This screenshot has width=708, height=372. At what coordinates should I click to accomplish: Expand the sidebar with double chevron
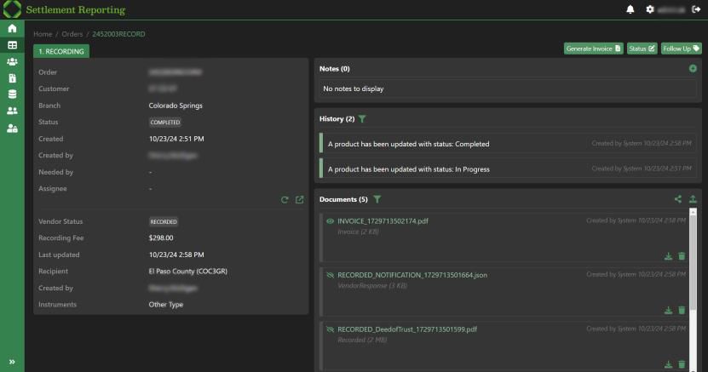point(12,361)
